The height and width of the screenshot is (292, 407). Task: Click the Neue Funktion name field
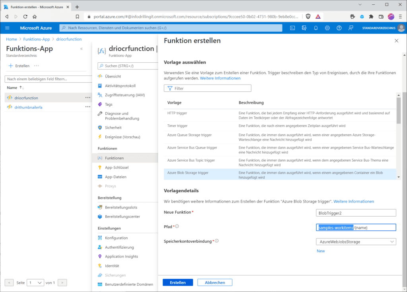356,213
